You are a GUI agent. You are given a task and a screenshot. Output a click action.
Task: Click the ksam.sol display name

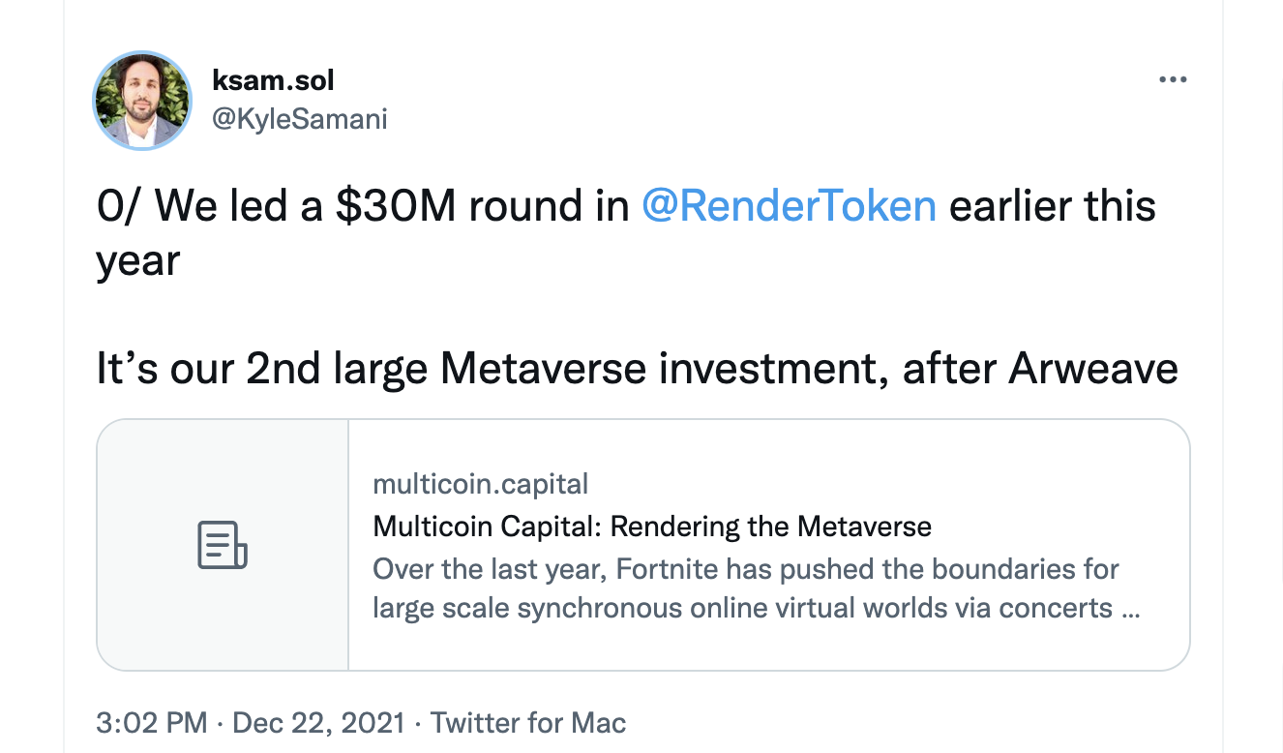(x=273, y=80)
